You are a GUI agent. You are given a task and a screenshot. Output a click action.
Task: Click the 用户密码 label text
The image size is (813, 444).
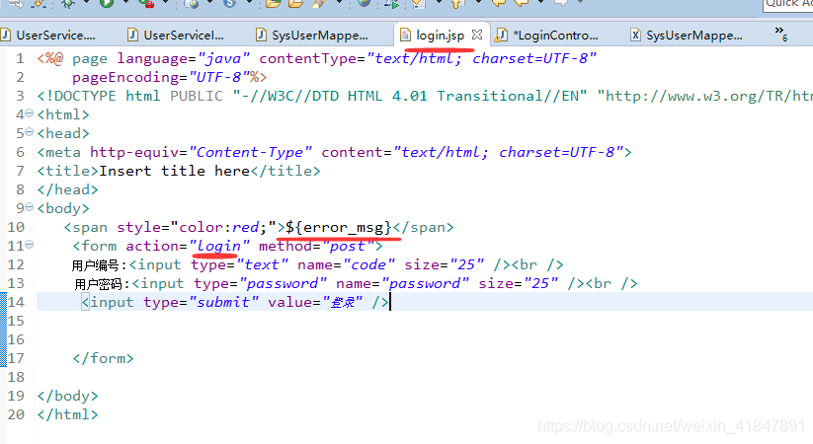click(99, 284)
